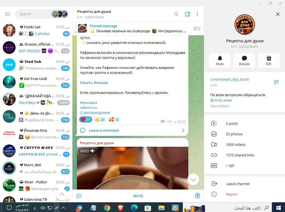Click the thumbs-up reaction with 24
This screenshot has height=212, width=285.
[100, 119]
